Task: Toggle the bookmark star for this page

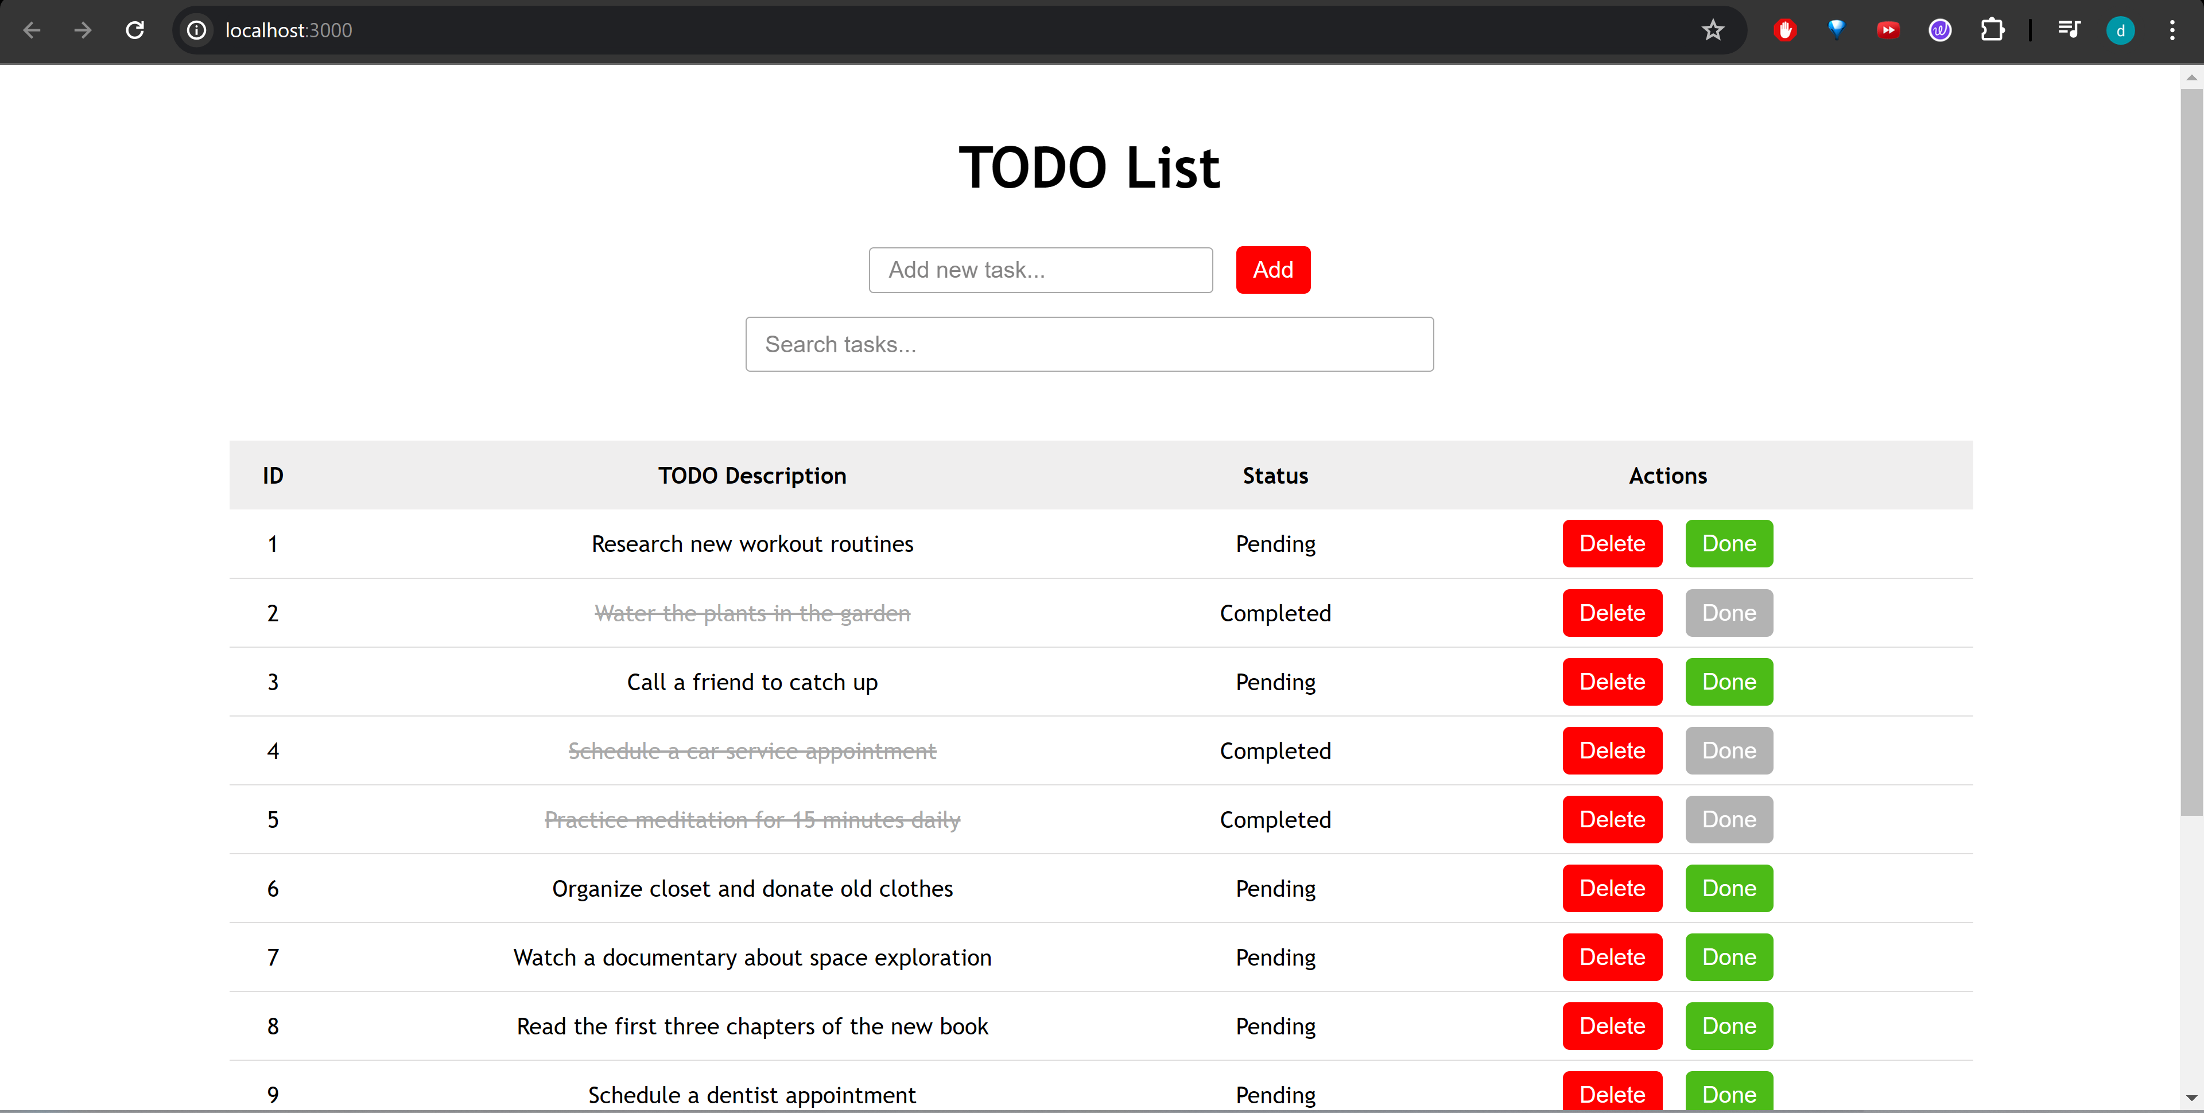Action: click(x=1713, y=30)
